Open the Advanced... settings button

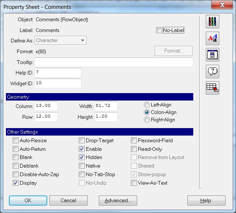pyautogui.click(x=118, y=200)
